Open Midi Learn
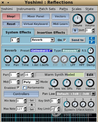Screen dimensions: 98x122 60,24
